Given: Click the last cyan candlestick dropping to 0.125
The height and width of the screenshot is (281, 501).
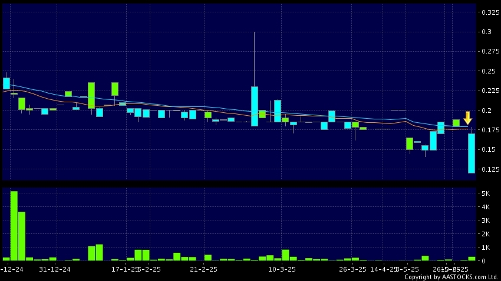Looking at the screenshot, I should 472,153.
